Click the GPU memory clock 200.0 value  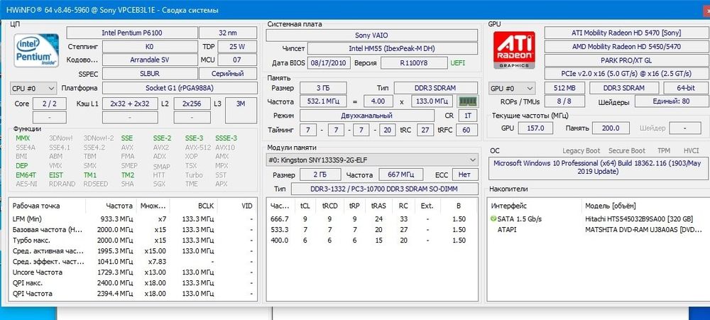coord(610,128)
